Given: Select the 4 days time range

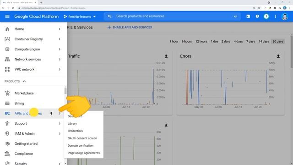Looking at the screenshot, I should tap(238, 42).
